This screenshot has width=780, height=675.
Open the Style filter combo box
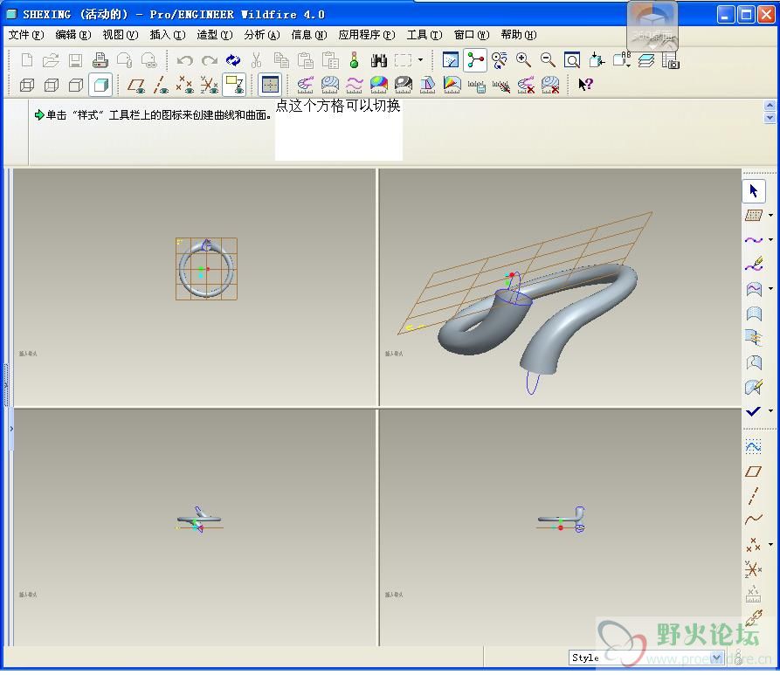(x=646, y=658)
